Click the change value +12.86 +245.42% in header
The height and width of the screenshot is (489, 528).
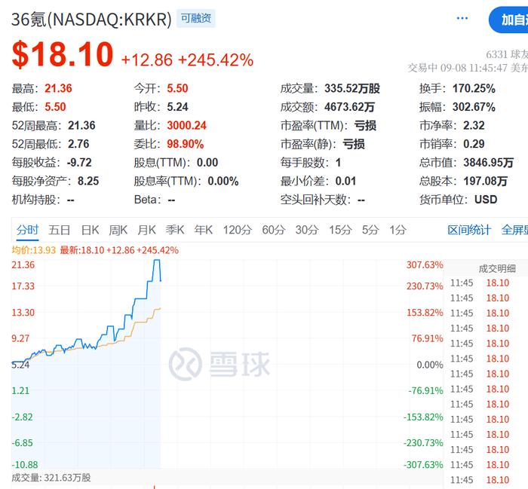coord(187,60)
